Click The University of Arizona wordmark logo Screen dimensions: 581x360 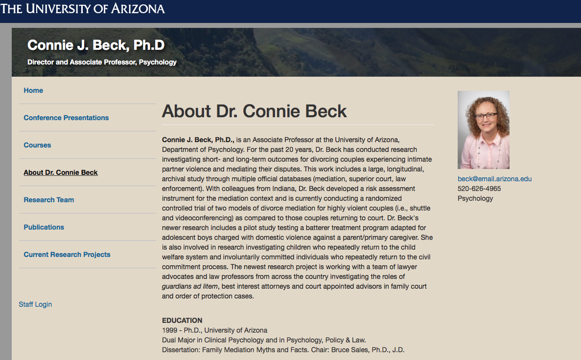(x=83, y=9)
